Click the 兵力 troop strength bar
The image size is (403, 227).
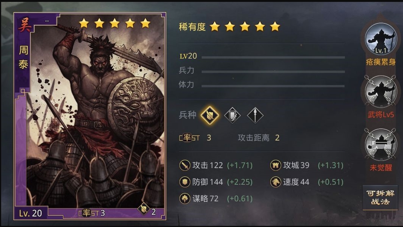point(273,71)
